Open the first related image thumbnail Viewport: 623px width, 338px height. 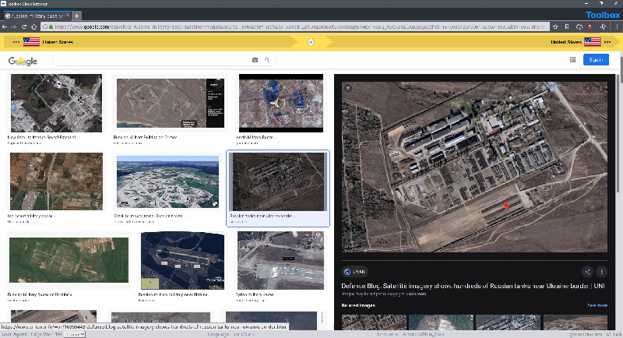click(x=374, y=322)
